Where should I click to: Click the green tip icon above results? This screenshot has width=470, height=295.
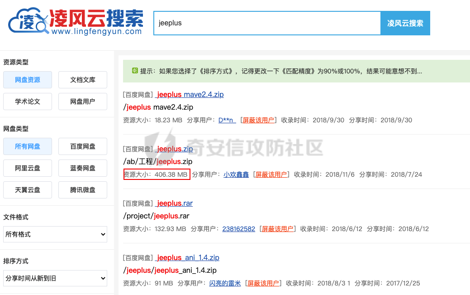click(134, 71)
